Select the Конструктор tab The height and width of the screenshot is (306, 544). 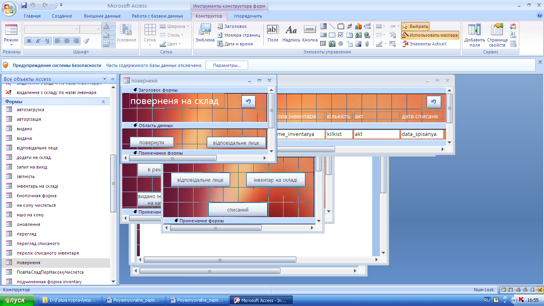coord(209,16)
